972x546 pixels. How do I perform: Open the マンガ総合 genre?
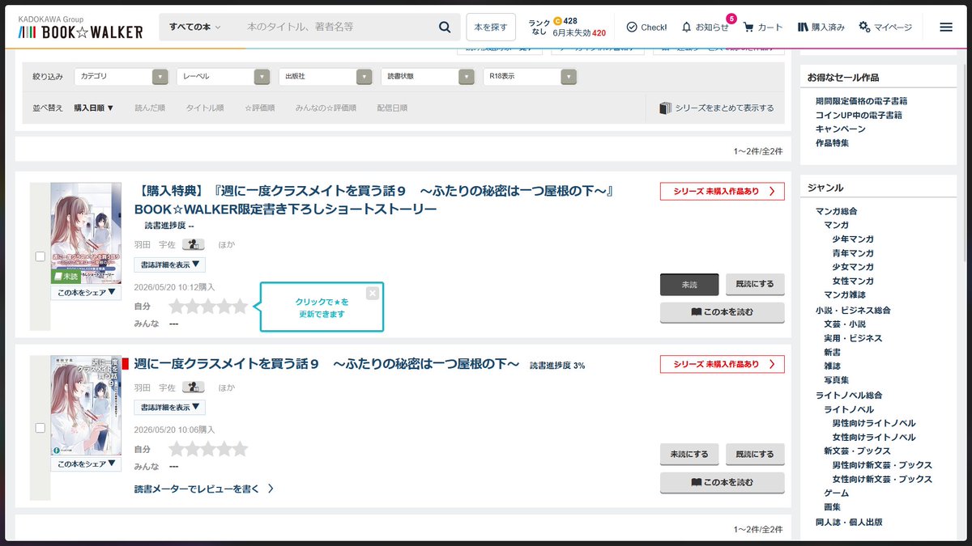837,211
